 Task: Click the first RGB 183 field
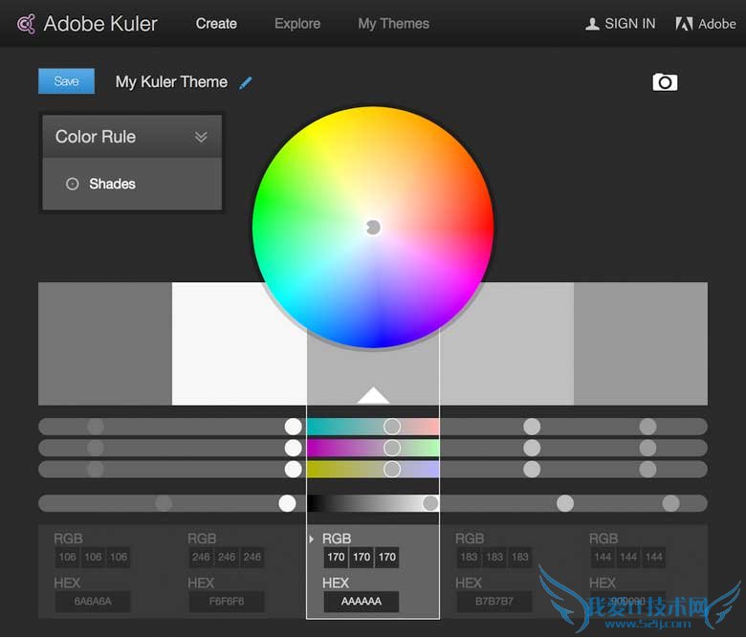[x=469, y=557]
